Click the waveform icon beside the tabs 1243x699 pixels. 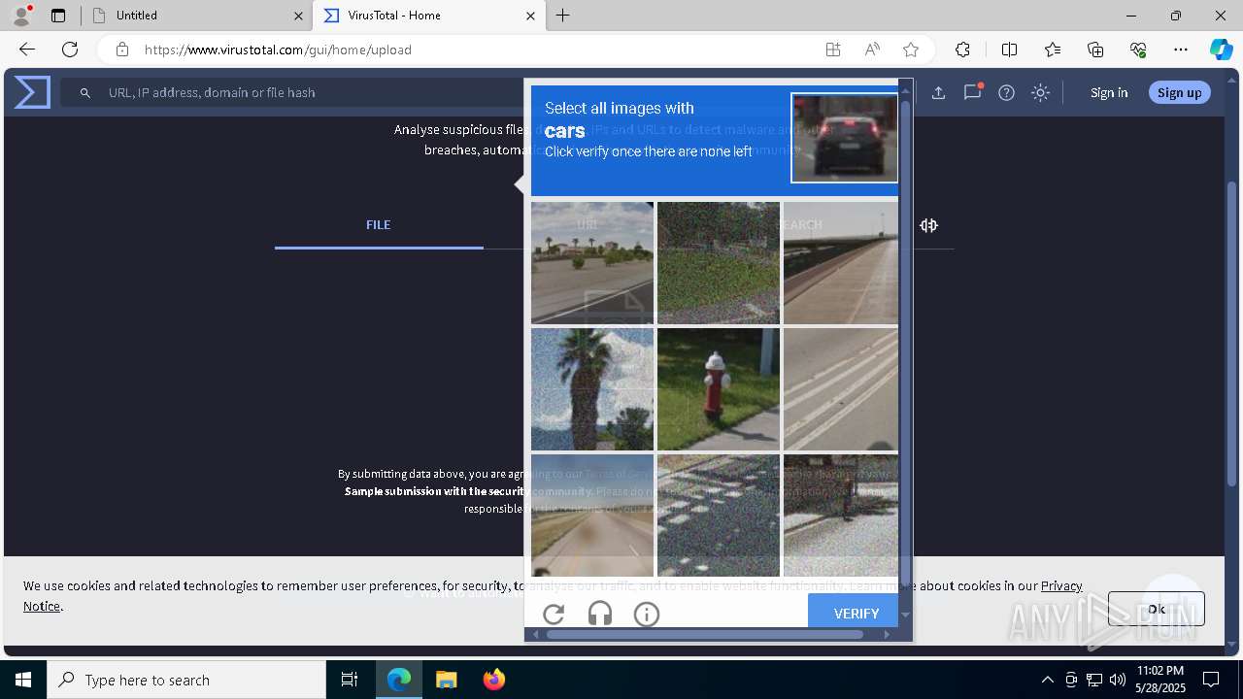pyautogui.click(x=928, y=225)
